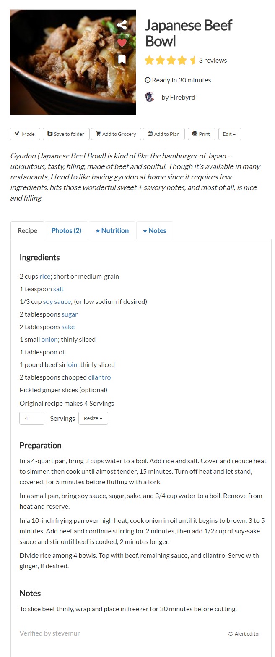
Task: Click the Save to folder button
Action: point(65,134)
